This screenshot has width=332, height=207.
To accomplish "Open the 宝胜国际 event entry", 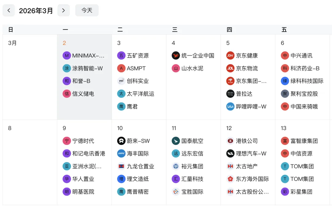I will pyautogui.click(x=188, y=192).
